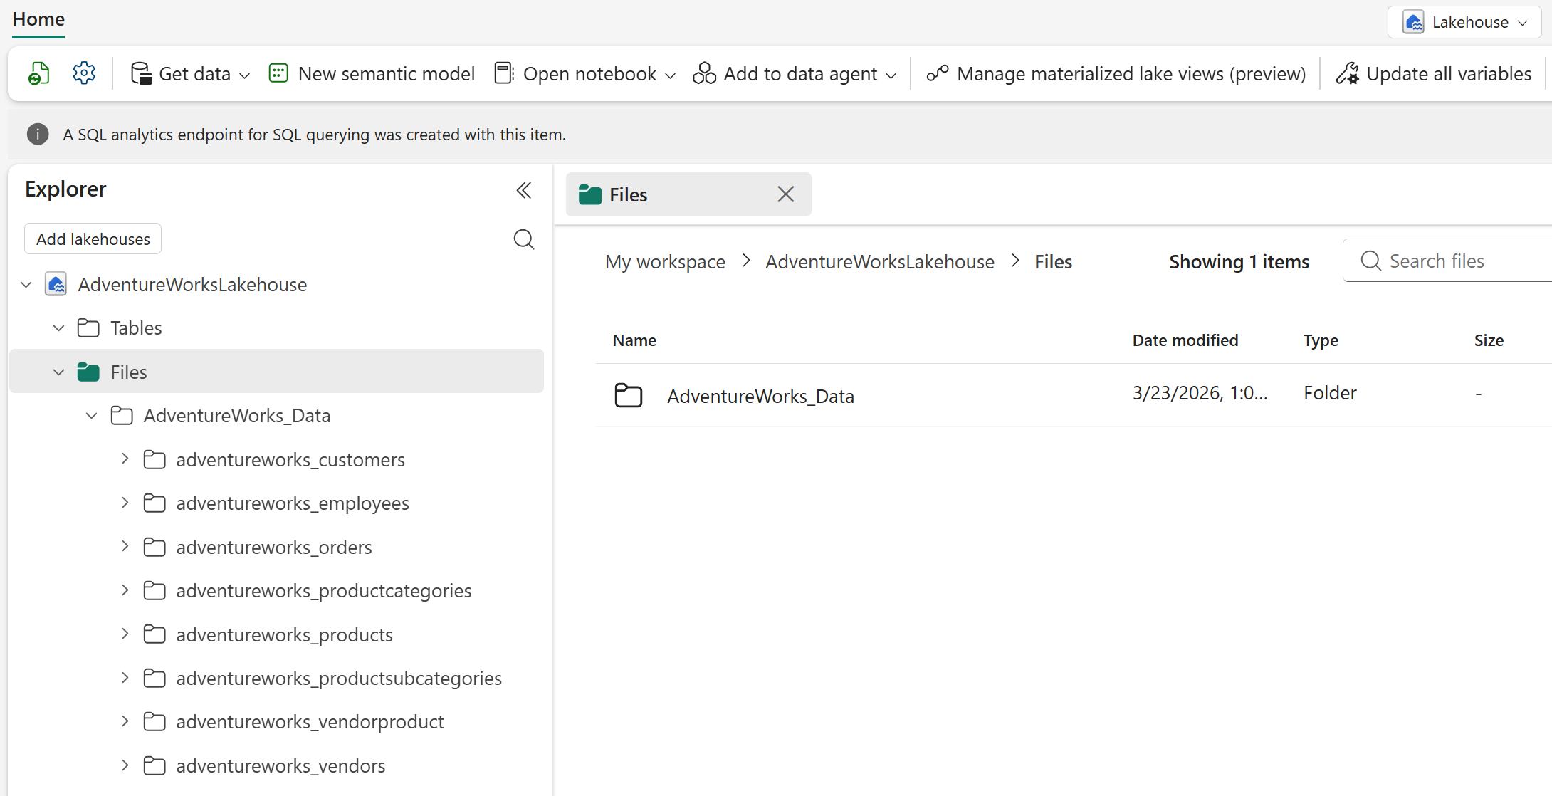The width and height of the screenshot is (1552, 796).
Task: Select adventureworks_vendors label in the tree
Action: coord(280,766)
